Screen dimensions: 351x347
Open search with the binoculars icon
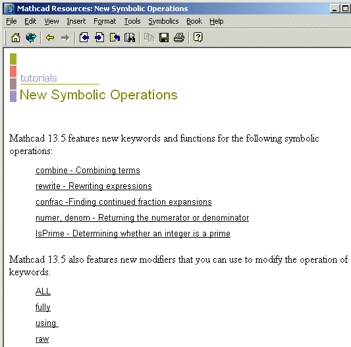[130, 38]
